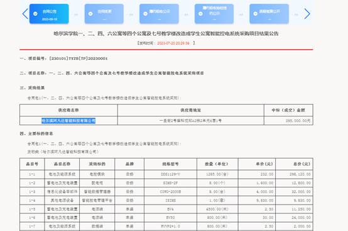Click the red publish date text under the title
348x231 pixels.
173,43
